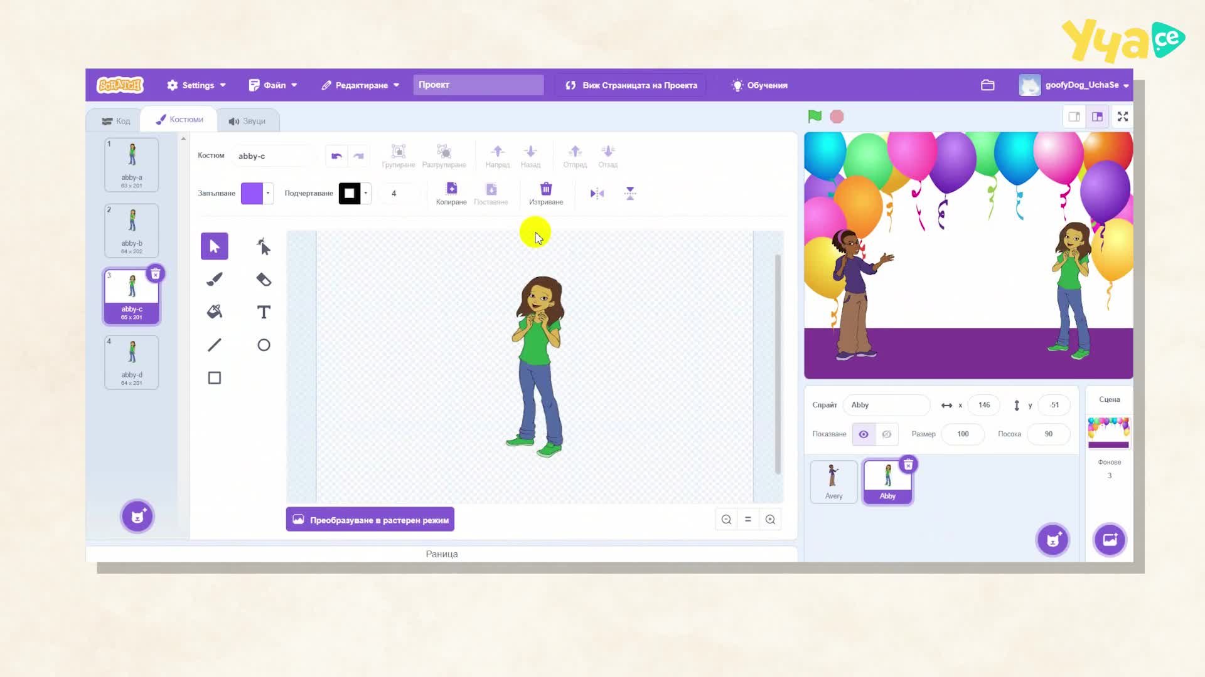Select the Rectangle tool

pos(215,377)
